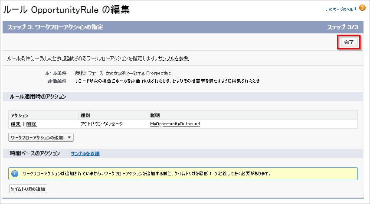Screen dimensions: 370x204
Task: Click the blue info icon in notice
Action: pos(15,174)
